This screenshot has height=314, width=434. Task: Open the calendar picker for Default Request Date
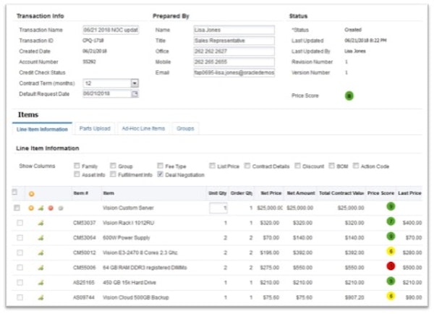coord(135,94)
